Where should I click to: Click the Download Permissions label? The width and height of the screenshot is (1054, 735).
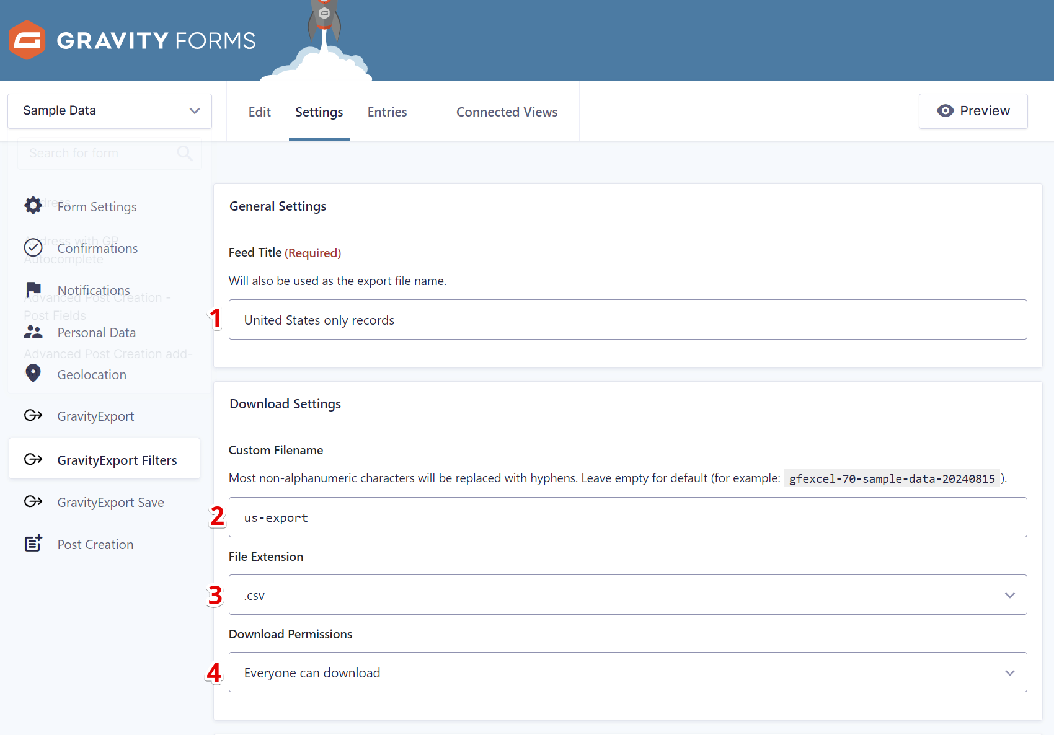pos(290,634)
